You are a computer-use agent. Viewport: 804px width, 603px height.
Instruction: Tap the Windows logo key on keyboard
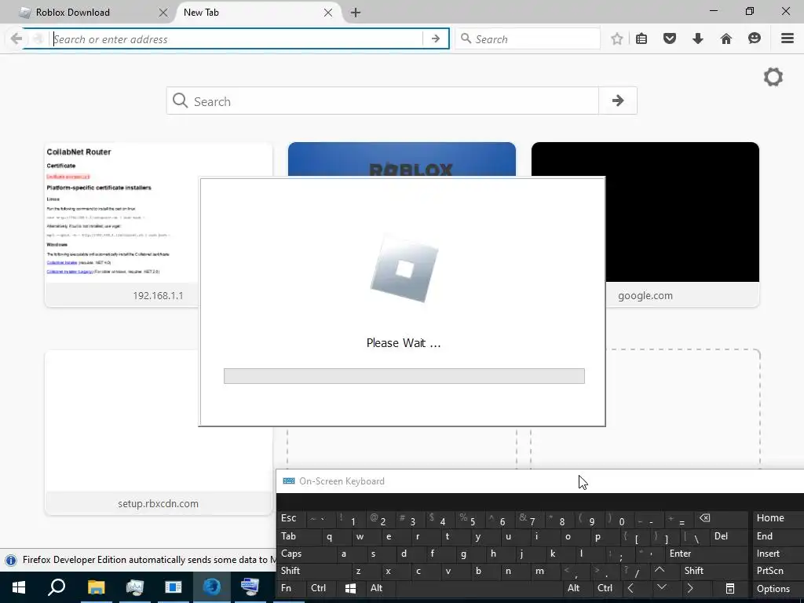coord(350,588)
